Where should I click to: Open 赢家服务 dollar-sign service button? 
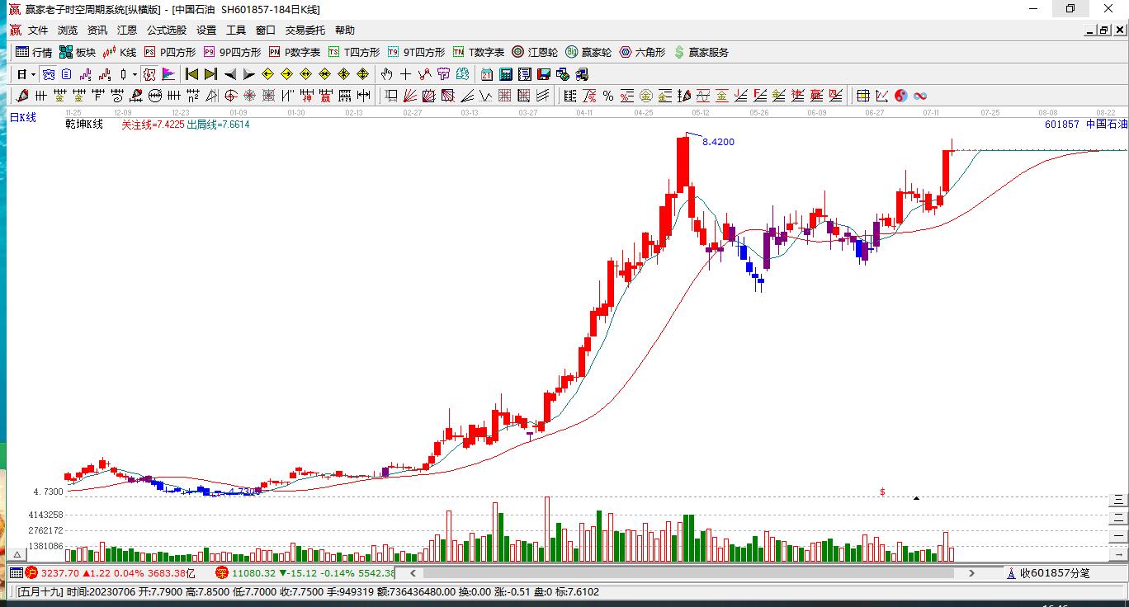tap(701, 52)
